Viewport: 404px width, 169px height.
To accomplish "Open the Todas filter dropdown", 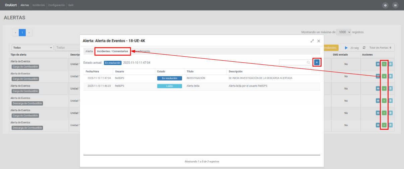I will 33,48.
